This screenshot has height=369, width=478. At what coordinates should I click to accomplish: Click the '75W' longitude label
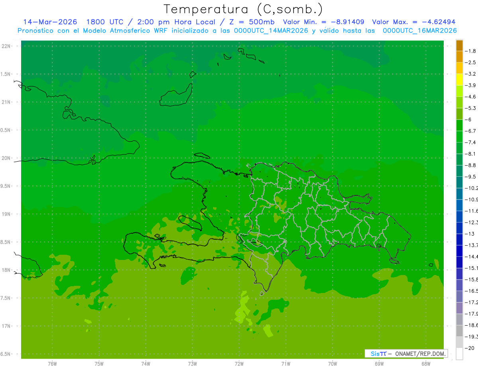tap(99, 364)
